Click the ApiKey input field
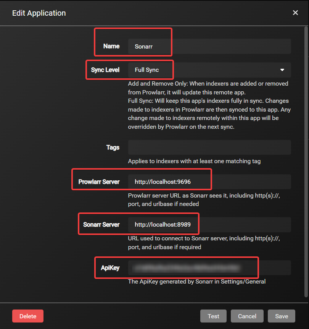Image resolution: width=309 pixels, height=329 pixels. [209, 268]
